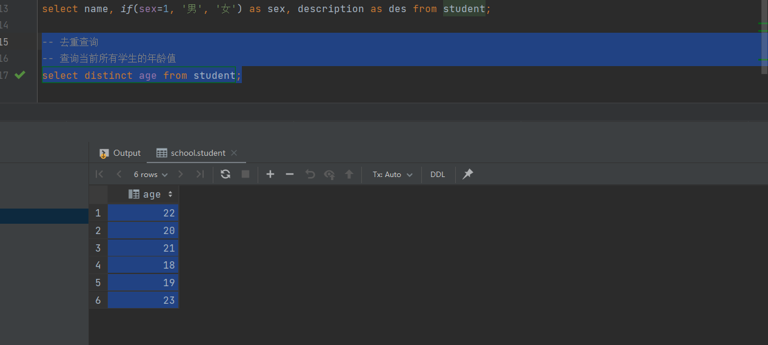Reload the table data
Image resolution: width=768 pixels, height=345 pixels.
225,174
